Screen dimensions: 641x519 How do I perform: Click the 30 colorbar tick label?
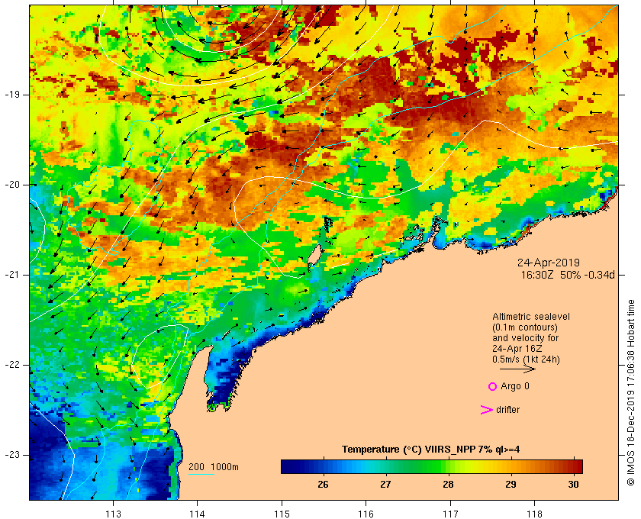click(x=574, y=484)
